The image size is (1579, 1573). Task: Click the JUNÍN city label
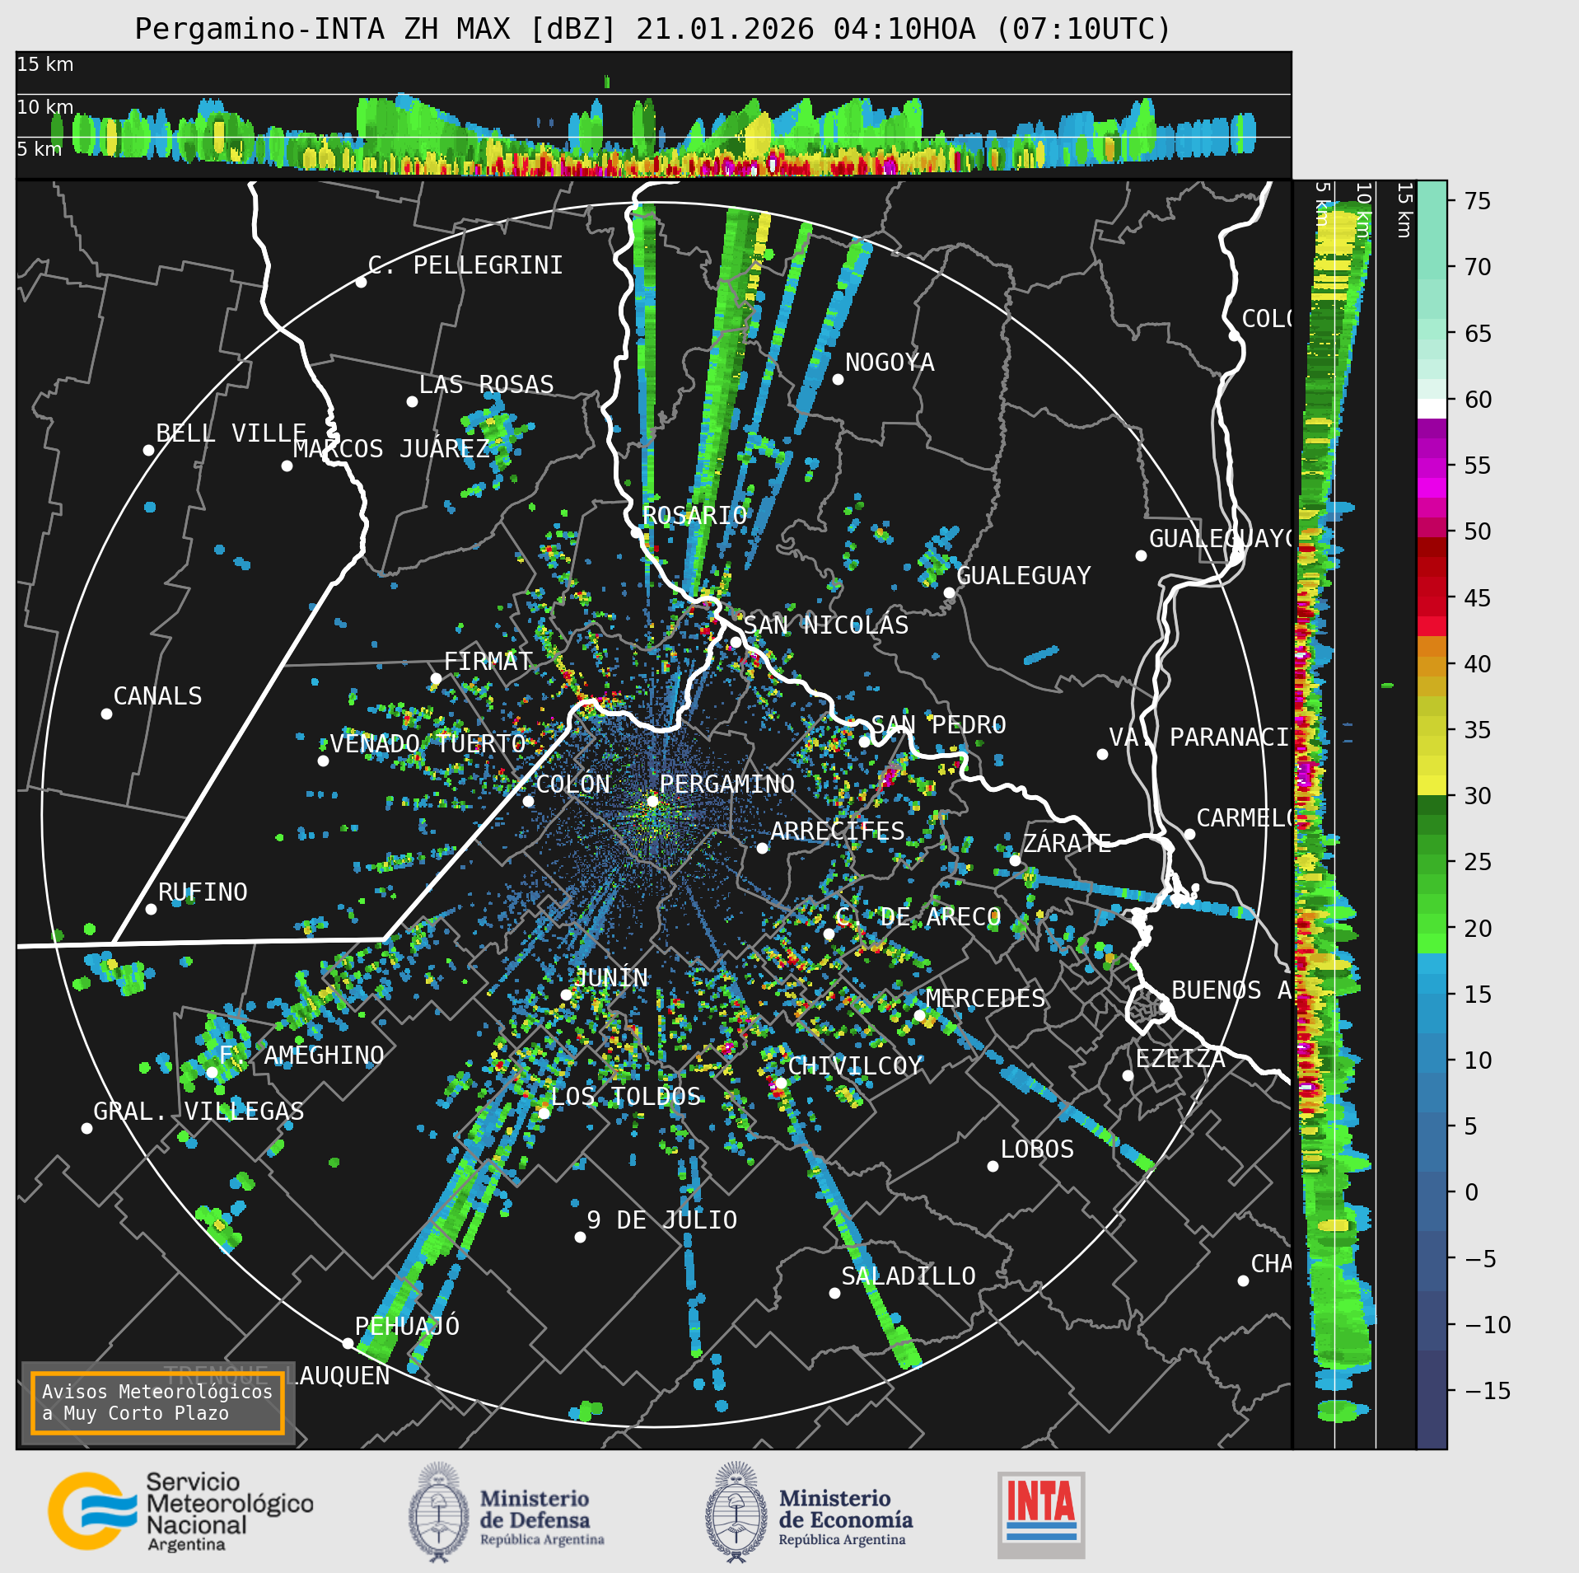click(x=611, y=977)
